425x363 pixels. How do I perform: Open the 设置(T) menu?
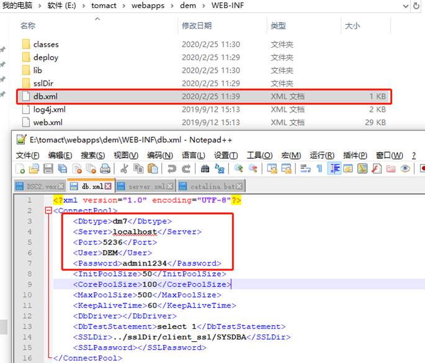(x=226, y=155)
